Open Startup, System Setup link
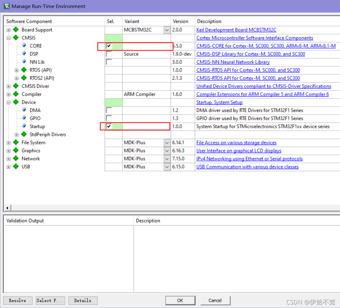This screenshot has width=340, height=308. point(220,102)
